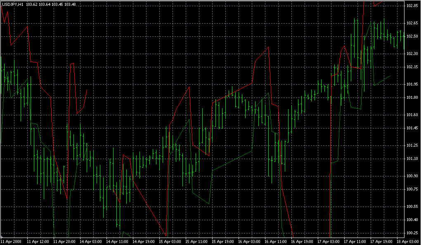Click the 102.85 price scale label
The height and width of the screenshot is (245, 421).
click(x=412, y=6)
